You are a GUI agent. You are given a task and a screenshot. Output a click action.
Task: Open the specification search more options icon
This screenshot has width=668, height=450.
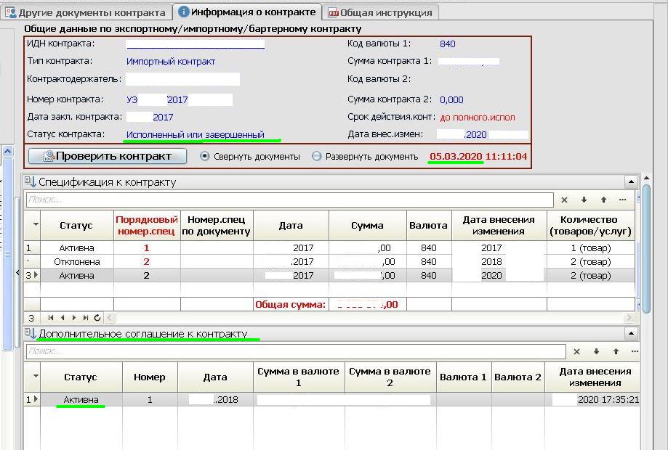pos(622,200)
